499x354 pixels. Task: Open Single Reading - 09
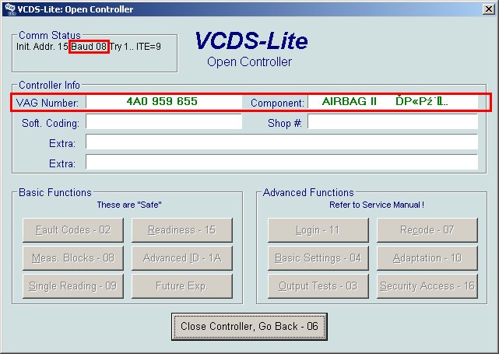[73, 286]
